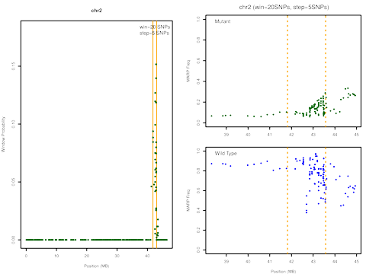Click the 'win=20 SNPs' annotation in left plot

point(155,27)
